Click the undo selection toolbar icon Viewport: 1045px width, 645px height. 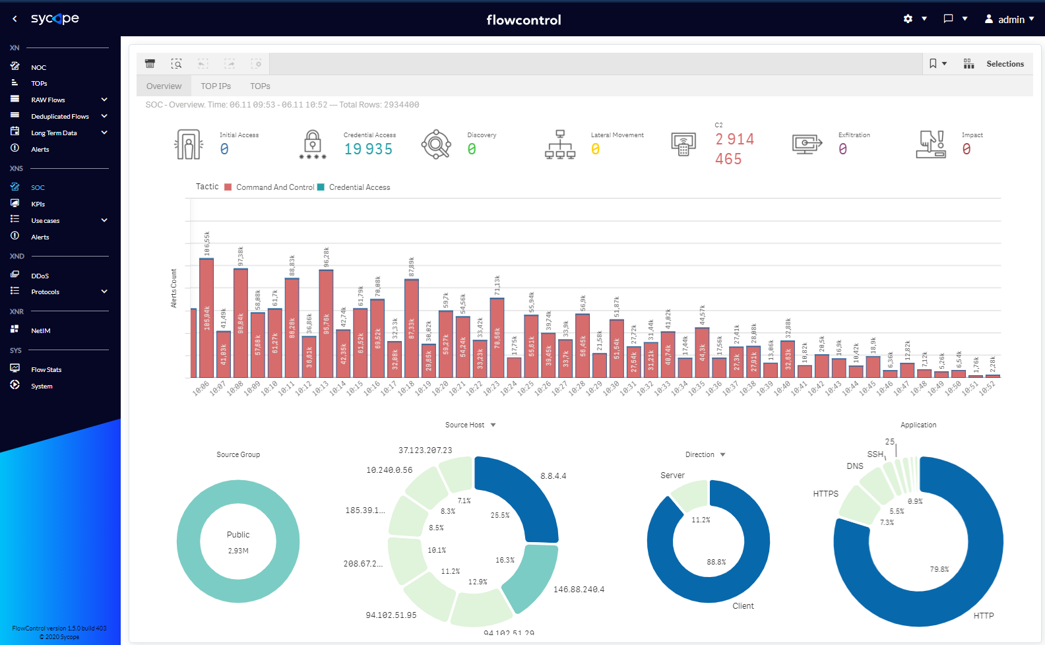click(x=203, y=64)
